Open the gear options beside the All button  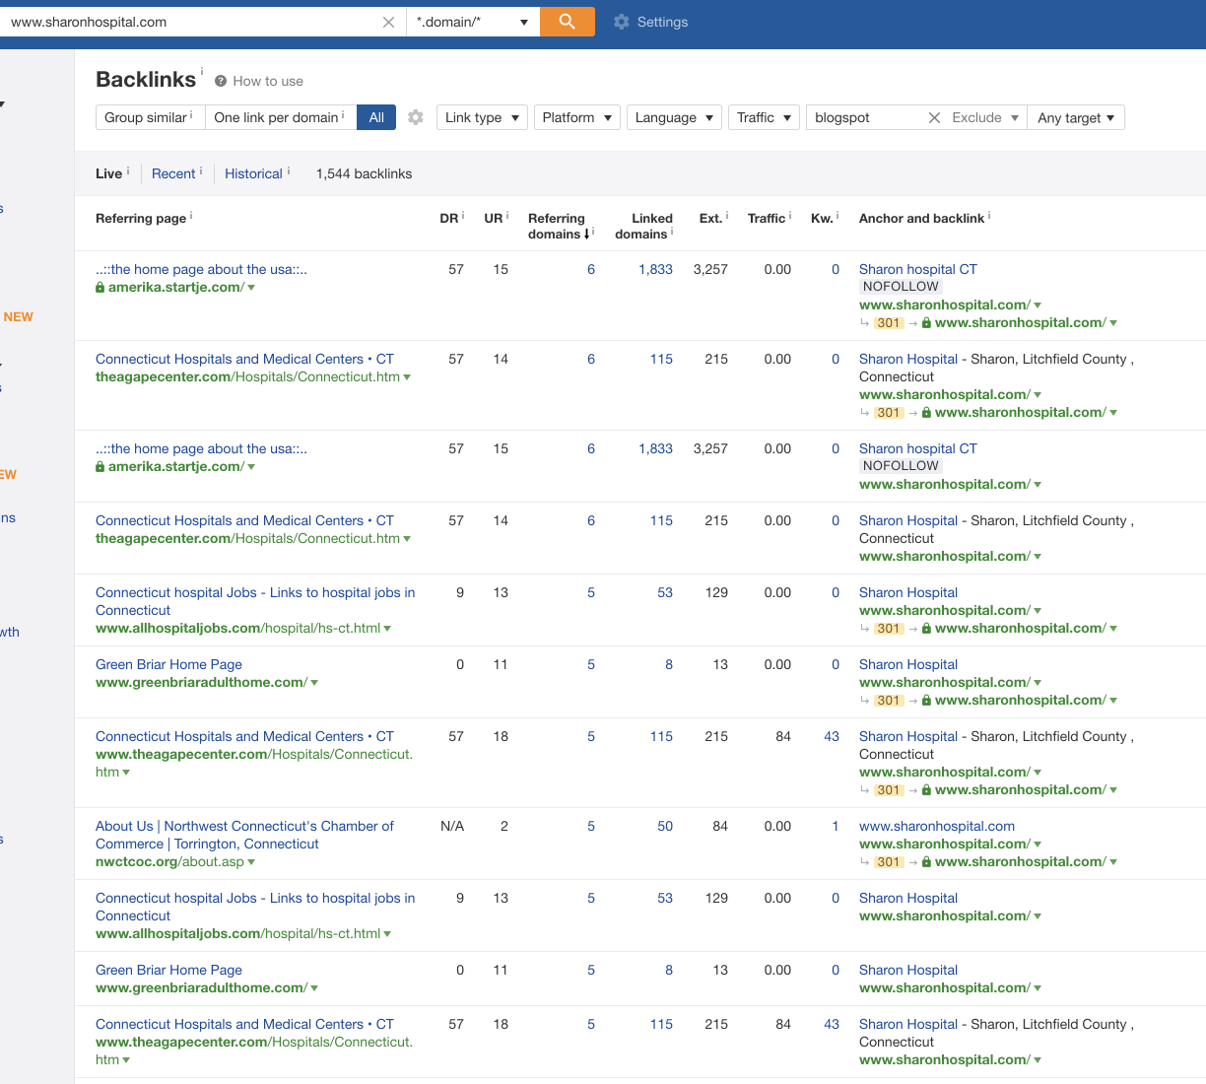pos(416,117)
